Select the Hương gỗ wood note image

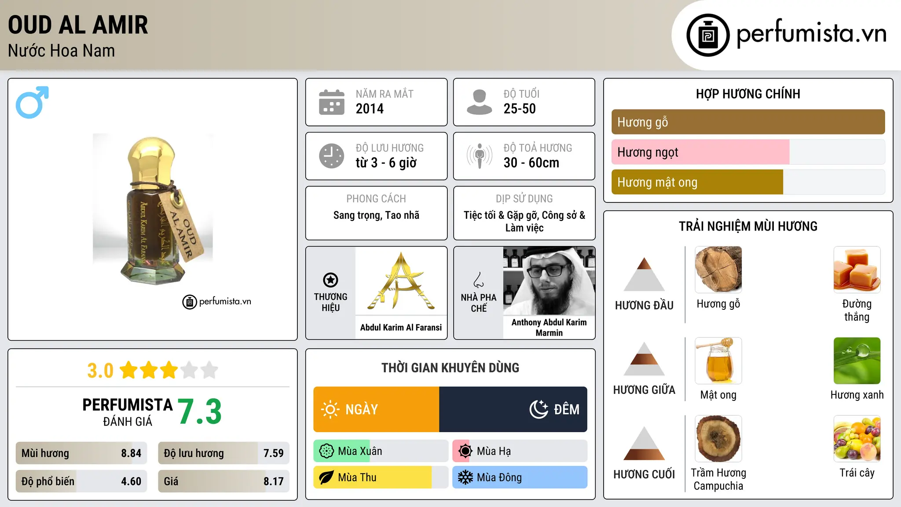point(718,270)
